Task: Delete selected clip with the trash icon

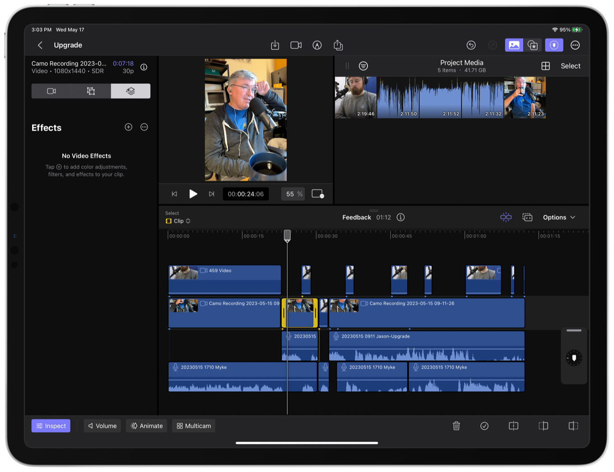Action: [x=456, y=426]
